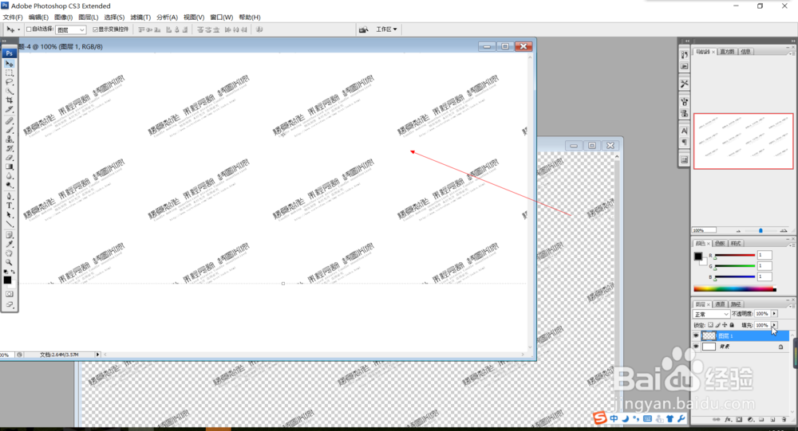Select the Dodge tool
This screenshot has height=431, width=798.
coord(9,185)
